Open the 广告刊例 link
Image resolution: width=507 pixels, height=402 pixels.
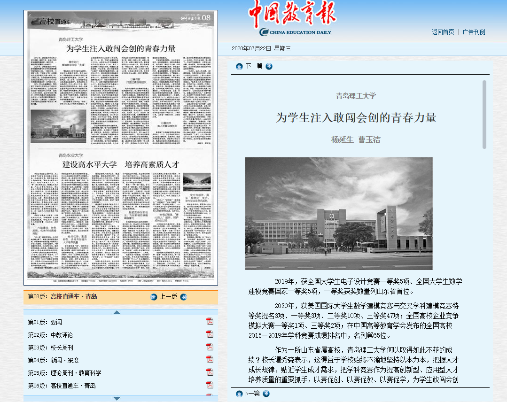coord(474,32)
